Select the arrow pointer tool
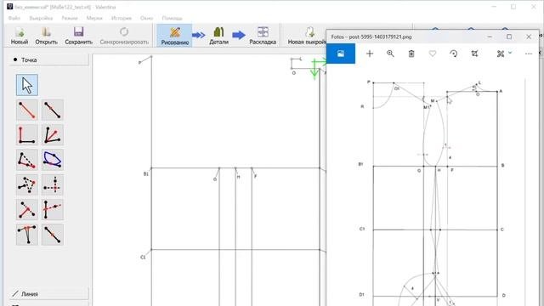This screenshot has height=306, width=544. click(27, 85)
